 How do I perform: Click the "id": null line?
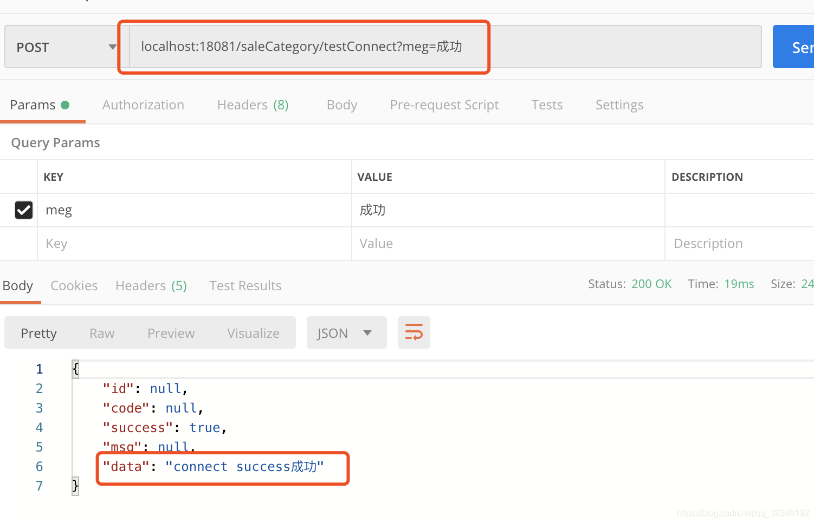point(145,389)
